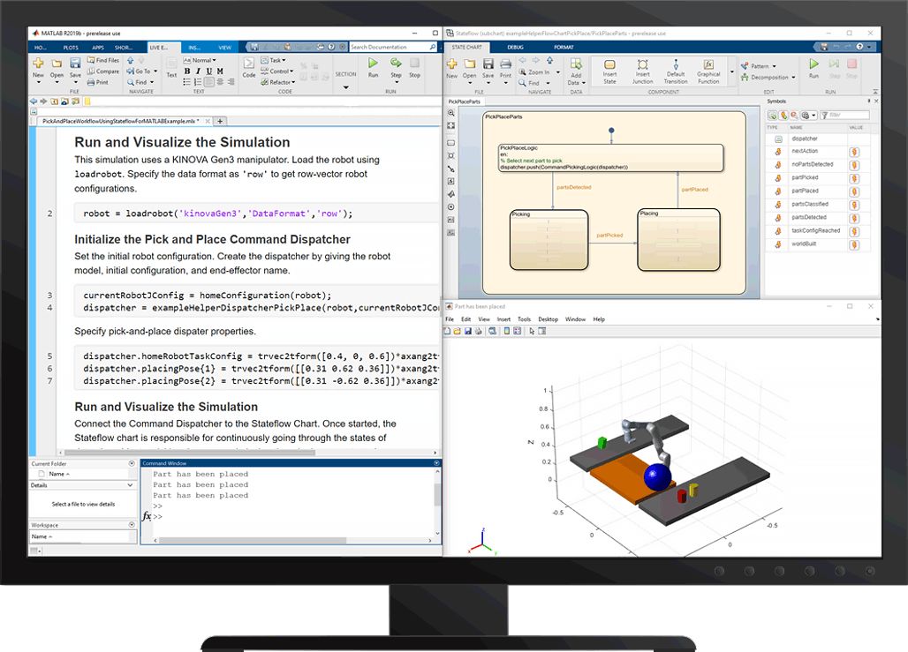This screenshot has width=908, height=652.
Task: Open the Normal text style dropdown
Action: (201, 60)
